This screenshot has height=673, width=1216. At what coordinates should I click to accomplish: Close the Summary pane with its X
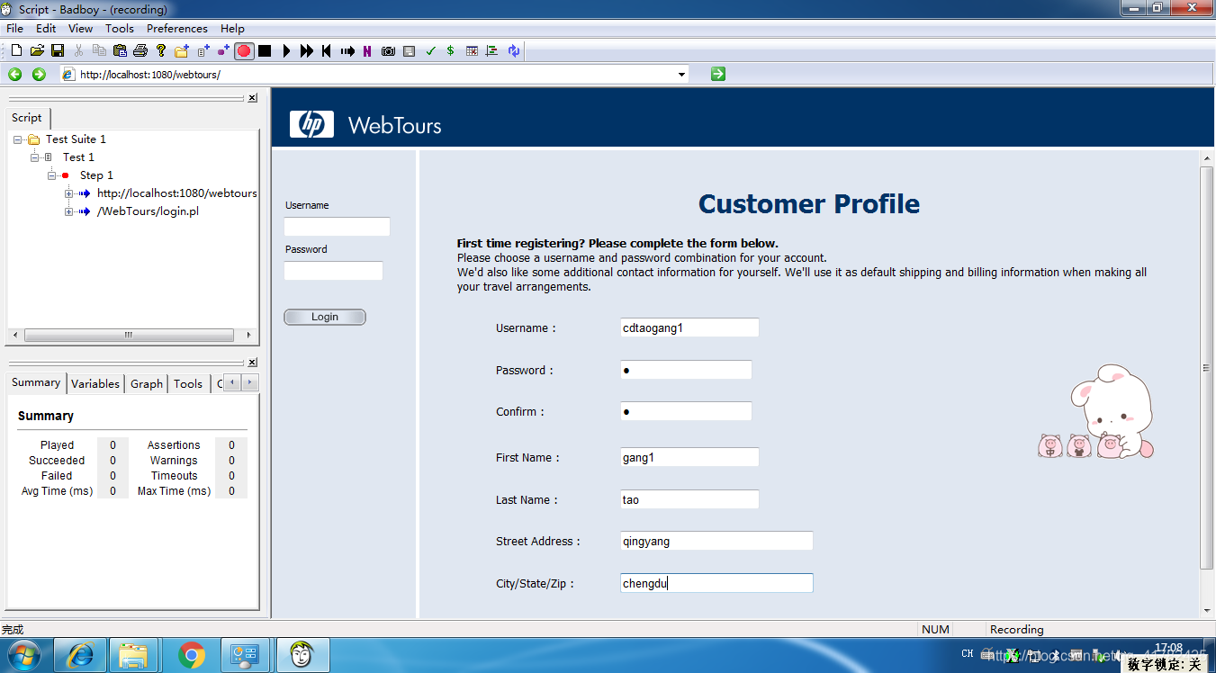[252, 363]
